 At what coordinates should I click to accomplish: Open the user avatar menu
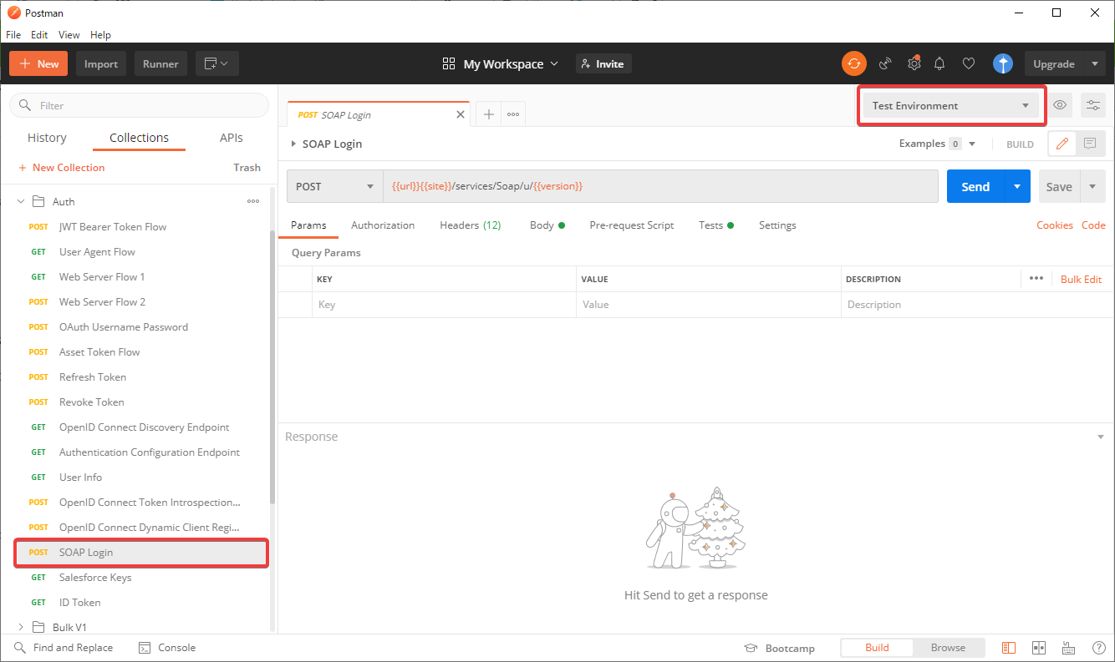tap(1003, 63)
